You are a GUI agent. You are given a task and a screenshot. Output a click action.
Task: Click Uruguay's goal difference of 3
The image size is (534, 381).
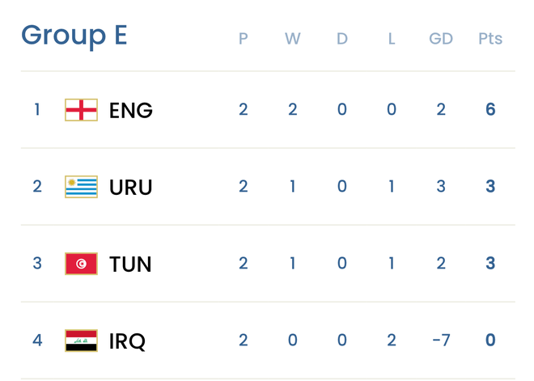[441, 186]
